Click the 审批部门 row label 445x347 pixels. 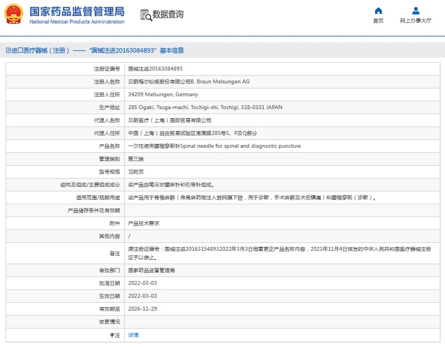(110, 270)
